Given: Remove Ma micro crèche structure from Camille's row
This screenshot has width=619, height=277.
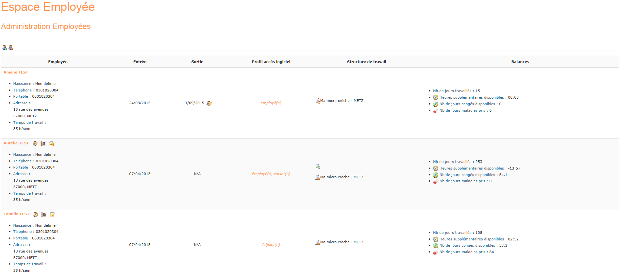Looking at the screenshot, I should tap(318, 242).
